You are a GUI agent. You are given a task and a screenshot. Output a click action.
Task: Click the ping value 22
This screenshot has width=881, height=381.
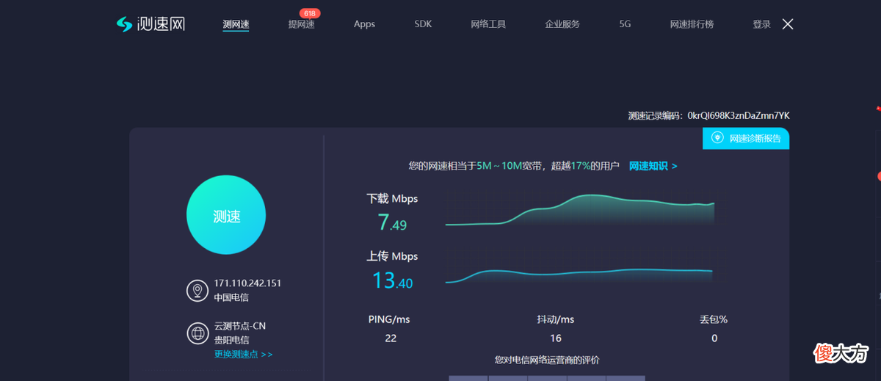click(x=391, y=338)
